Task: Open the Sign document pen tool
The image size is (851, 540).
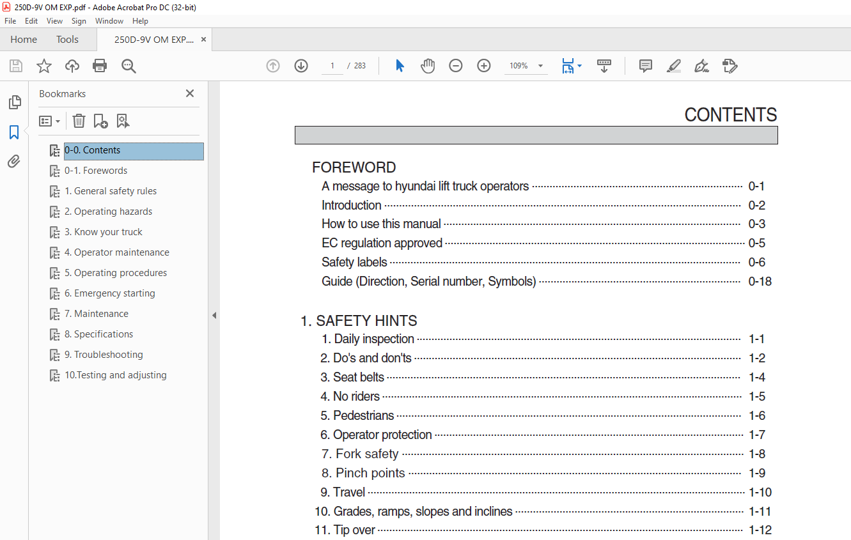Action: (x=702, y=66)
